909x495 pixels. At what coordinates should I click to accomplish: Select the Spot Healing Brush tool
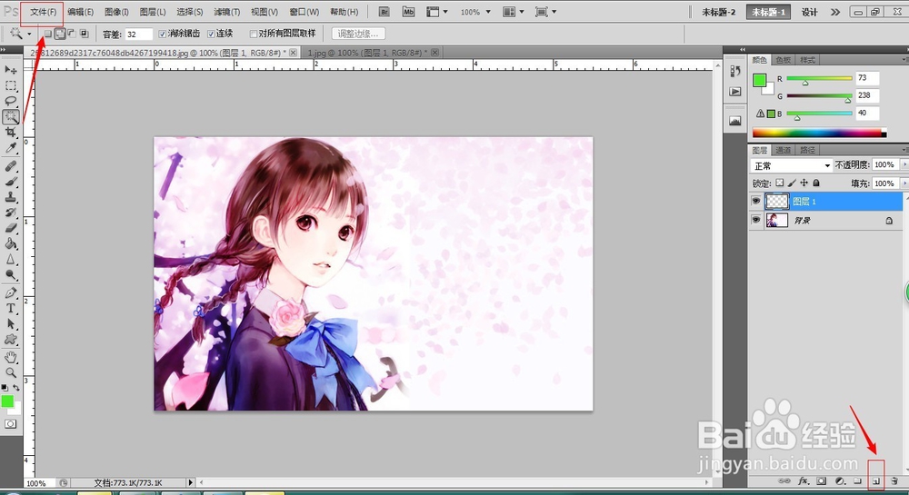coord(10,167)
